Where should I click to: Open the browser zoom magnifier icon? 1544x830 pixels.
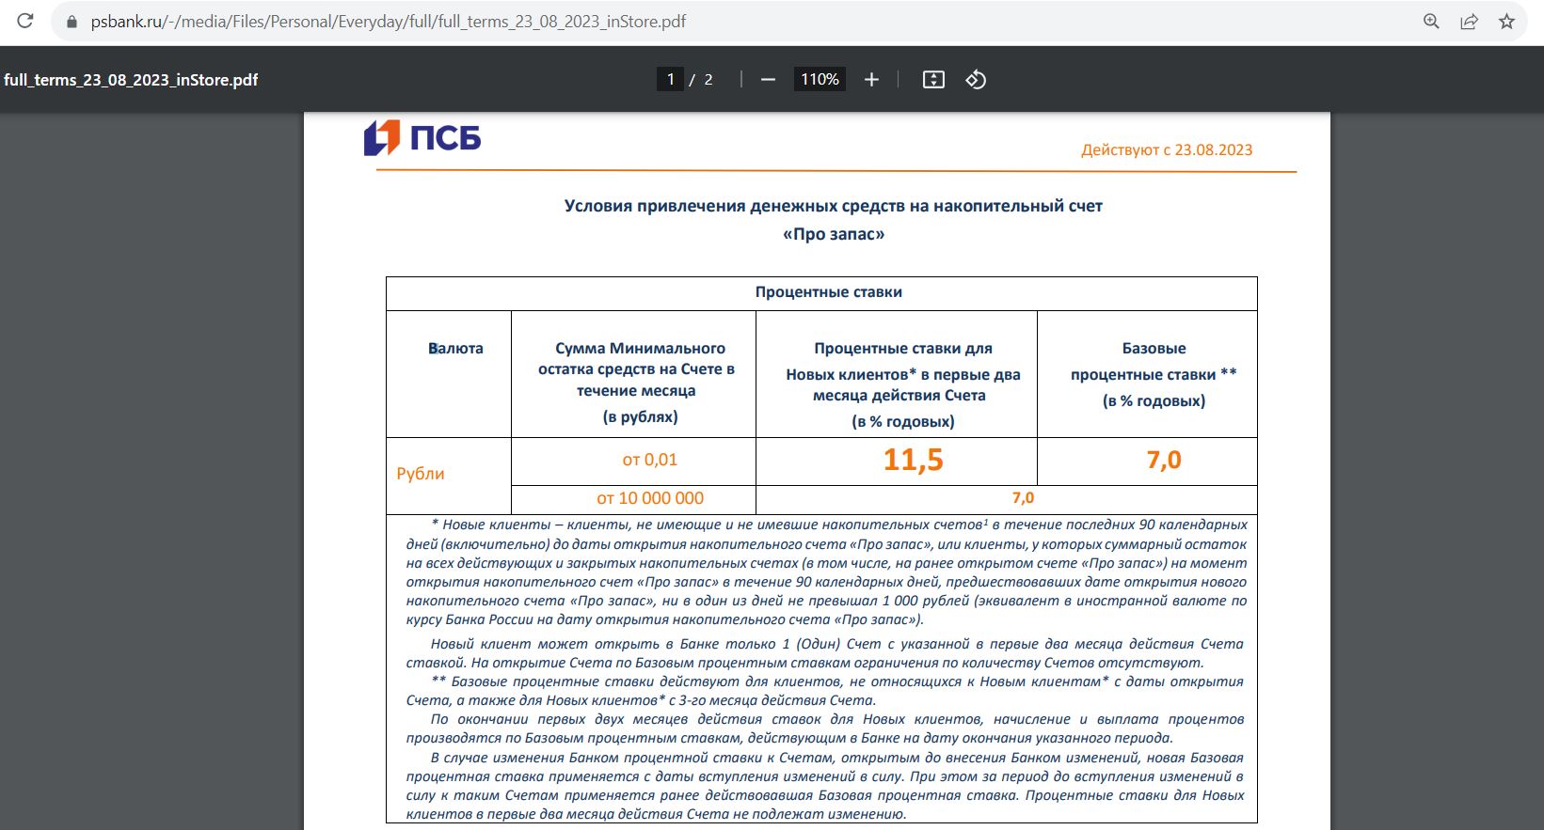(x=1431, y=21)
